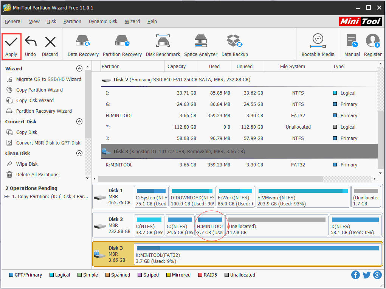
Task: Open the Dynamic Disk menu
Action: coord(103,22)
